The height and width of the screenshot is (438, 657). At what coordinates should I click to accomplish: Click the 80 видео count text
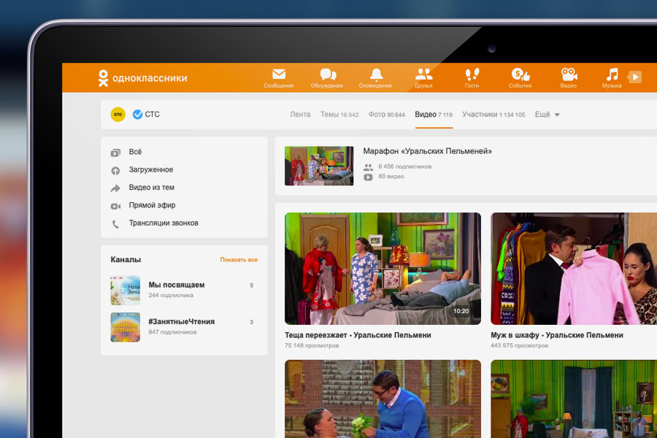point(391,177)
